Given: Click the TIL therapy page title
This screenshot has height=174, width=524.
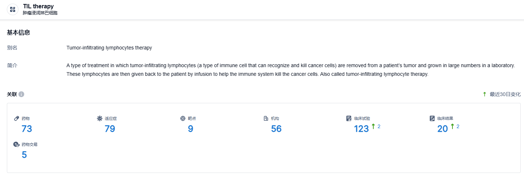Looking at the screenshot, I should pos(38,6).
